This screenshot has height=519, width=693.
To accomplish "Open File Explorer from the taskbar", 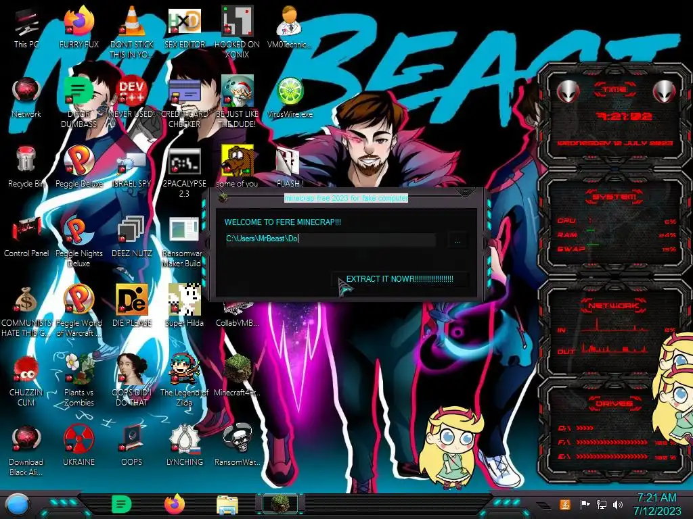I will [x=227, y=505].
